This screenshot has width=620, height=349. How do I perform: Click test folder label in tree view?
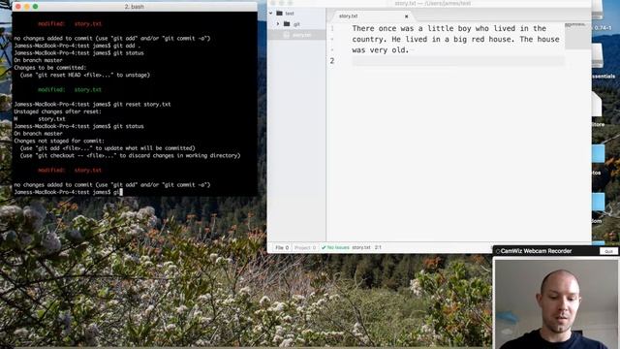pyautogui.click(x=290, y=14)
